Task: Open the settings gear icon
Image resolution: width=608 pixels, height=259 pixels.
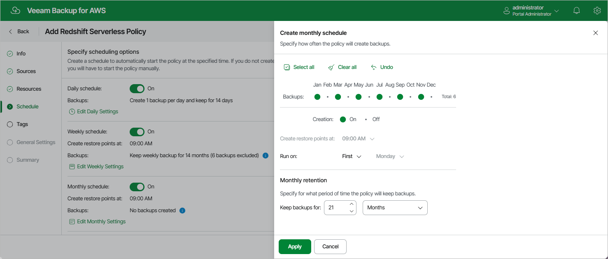Action: pos(597,11)
